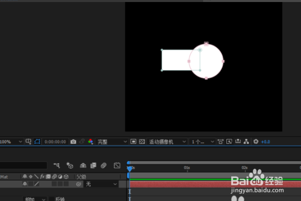Select the ellipse mask top vertex

[x=206, y=44]
